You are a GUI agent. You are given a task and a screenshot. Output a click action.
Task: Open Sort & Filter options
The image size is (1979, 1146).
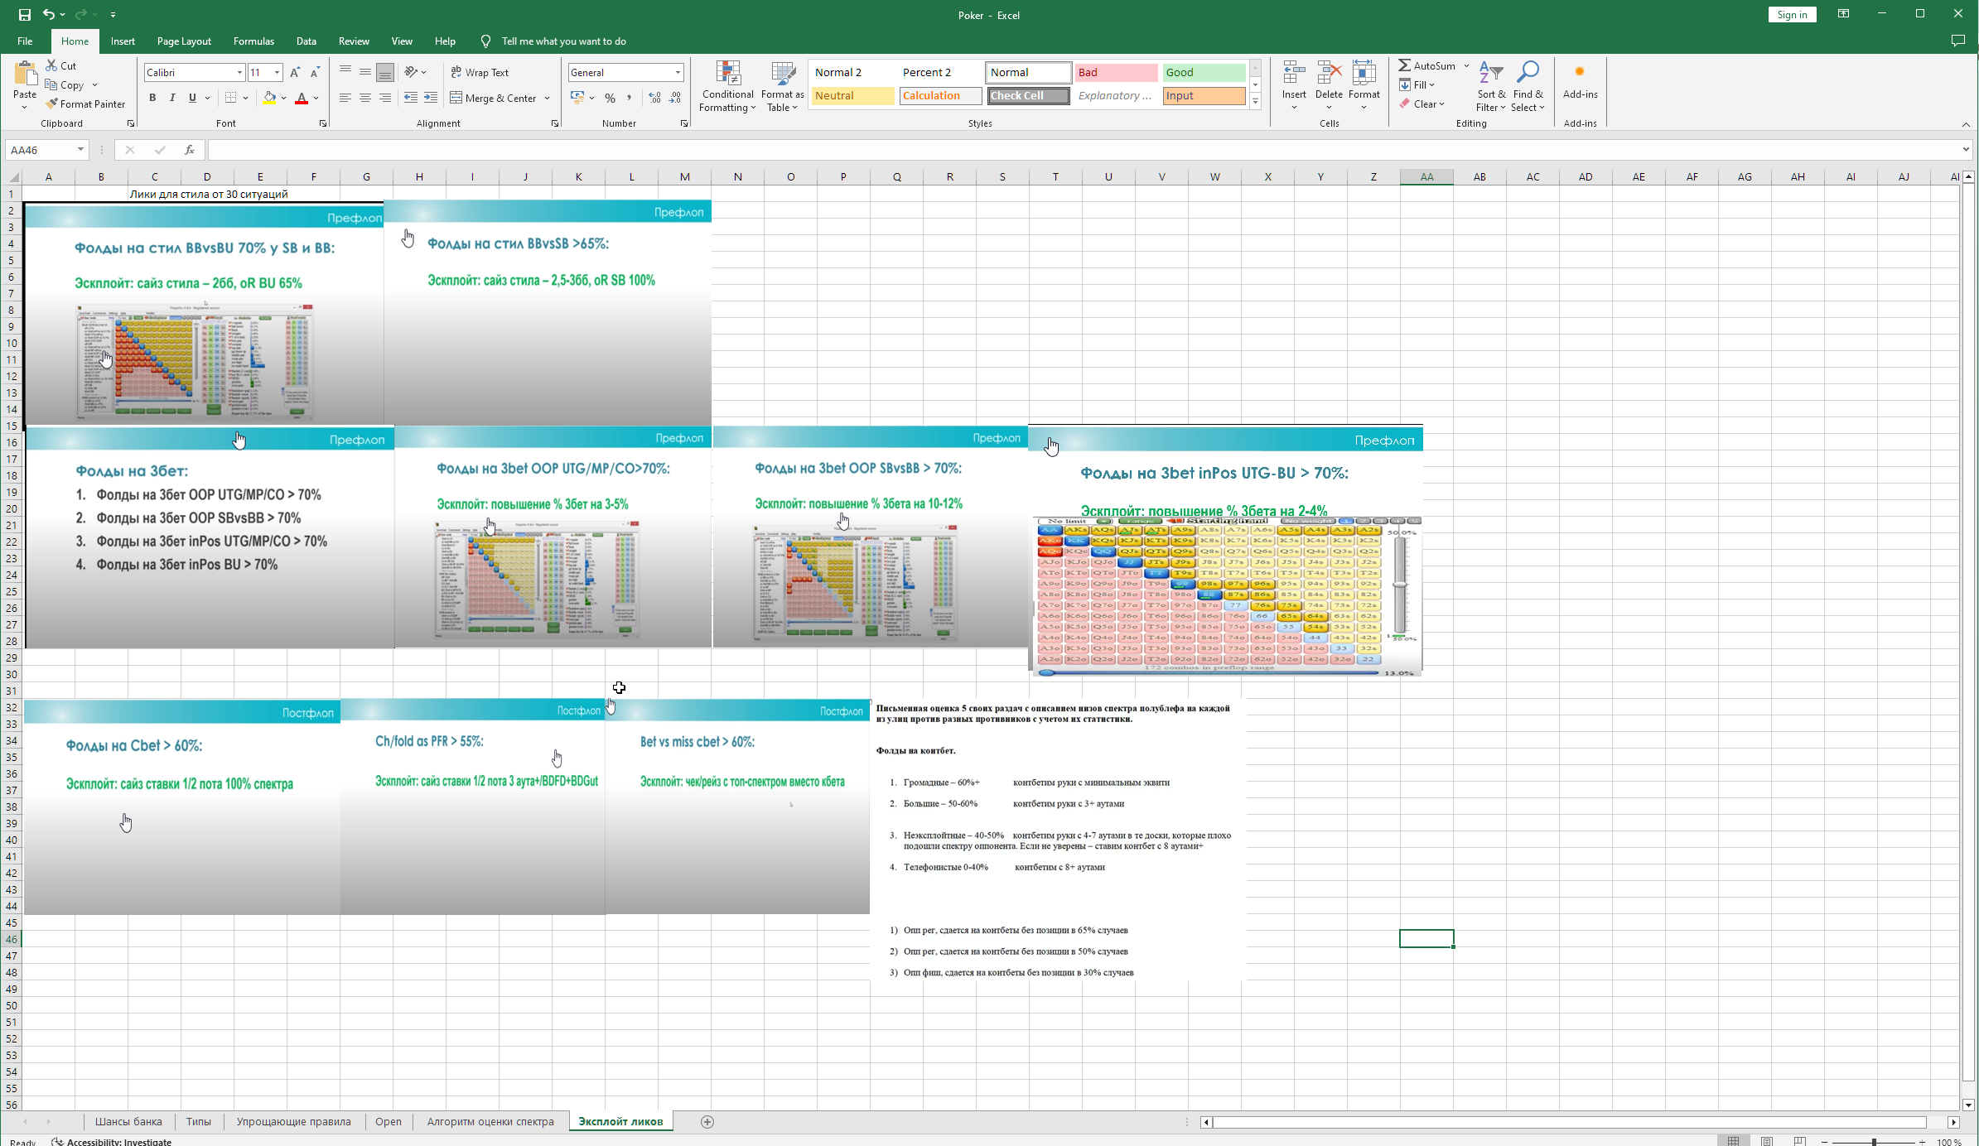click(x=1490, y=86)
